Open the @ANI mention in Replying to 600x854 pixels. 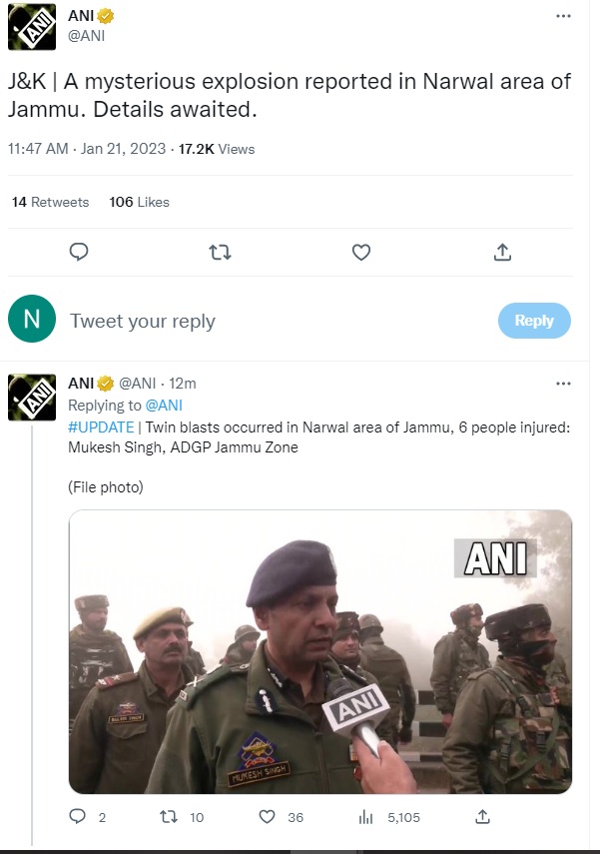[x=164, y=406]
